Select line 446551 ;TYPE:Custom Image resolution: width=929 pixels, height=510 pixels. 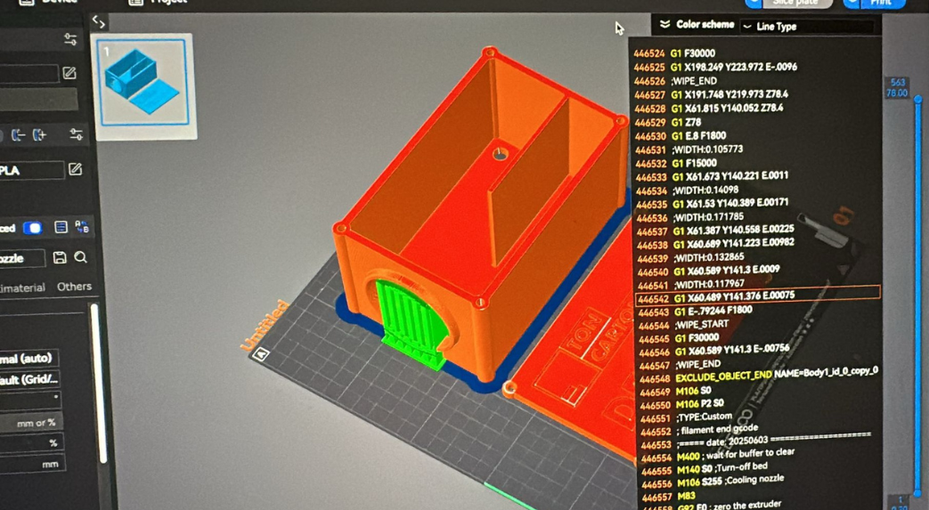[686, 417]
